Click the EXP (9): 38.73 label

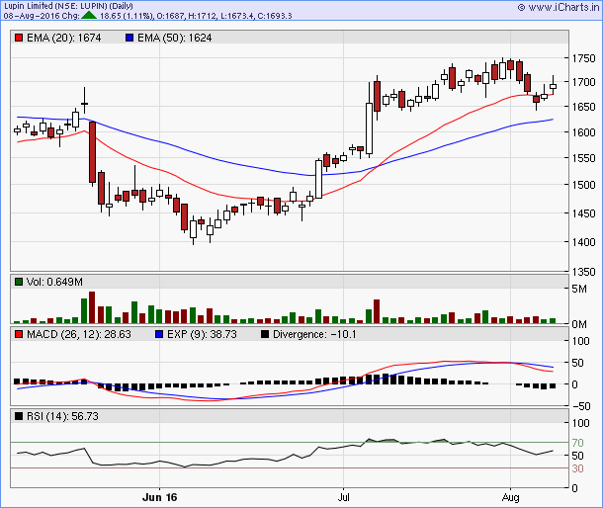[202, 334]
